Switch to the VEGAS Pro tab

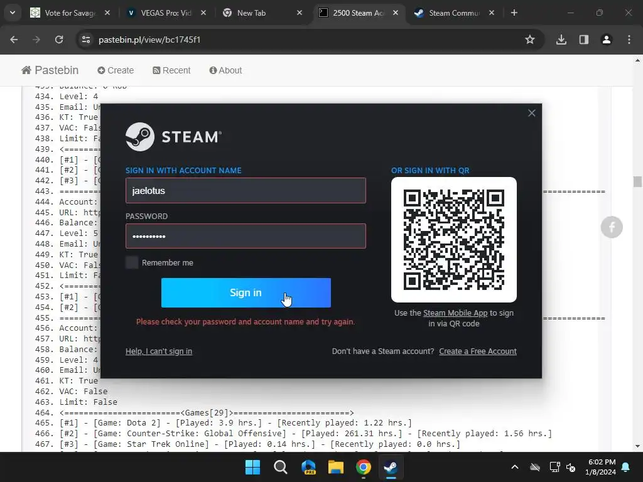166,13
